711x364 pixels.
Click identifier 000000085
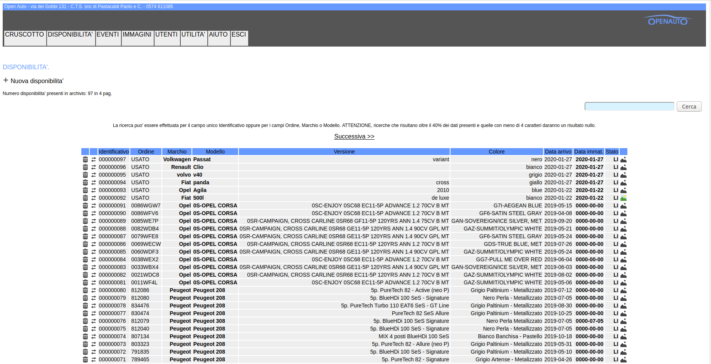(112, 252)
